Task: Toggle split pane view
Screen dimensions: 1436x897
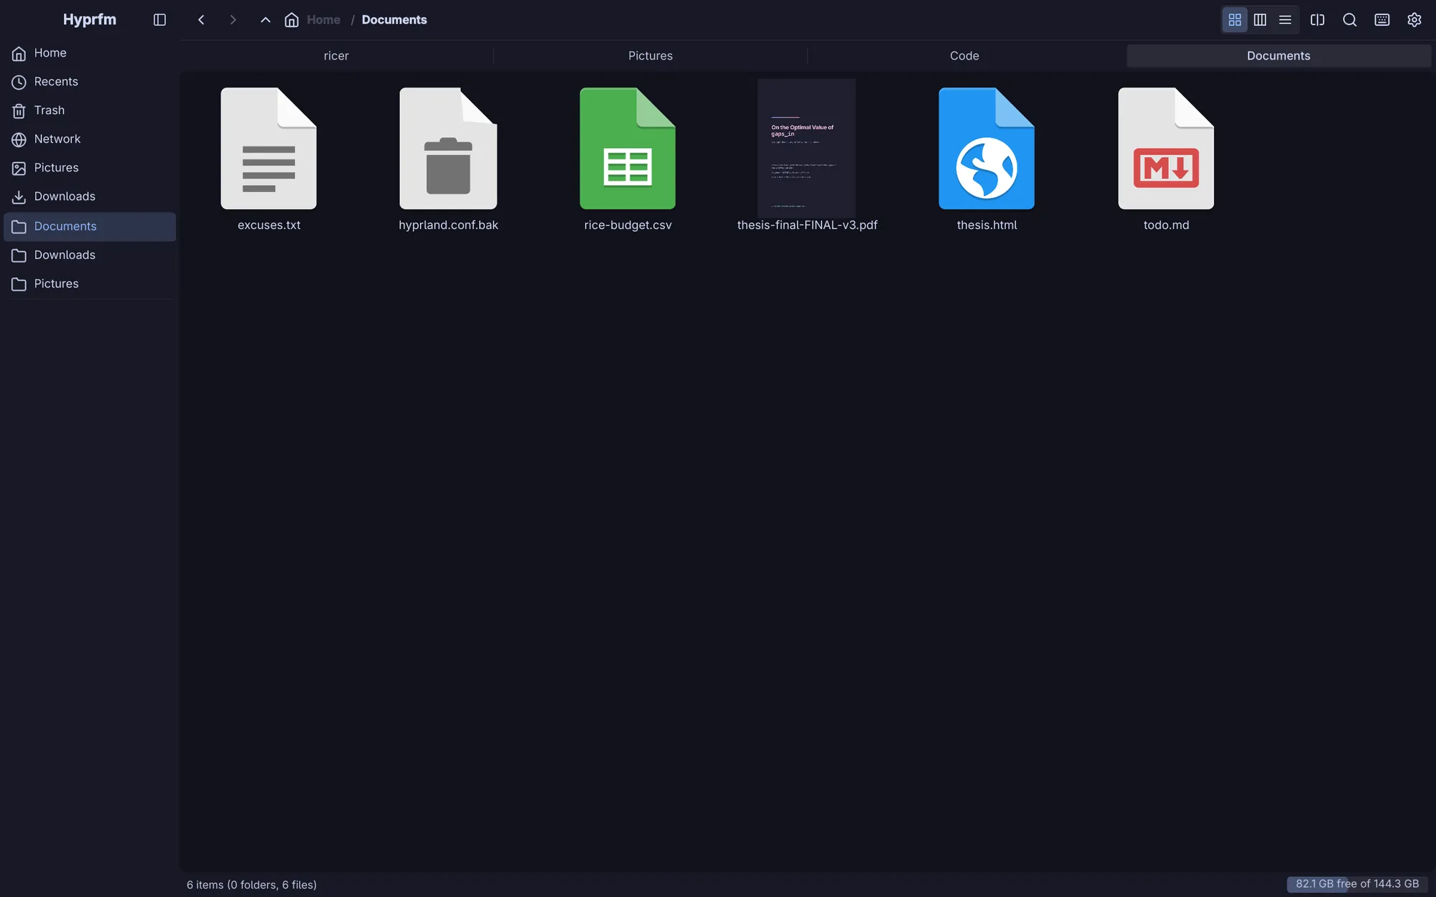Action: coord(1318,20)
